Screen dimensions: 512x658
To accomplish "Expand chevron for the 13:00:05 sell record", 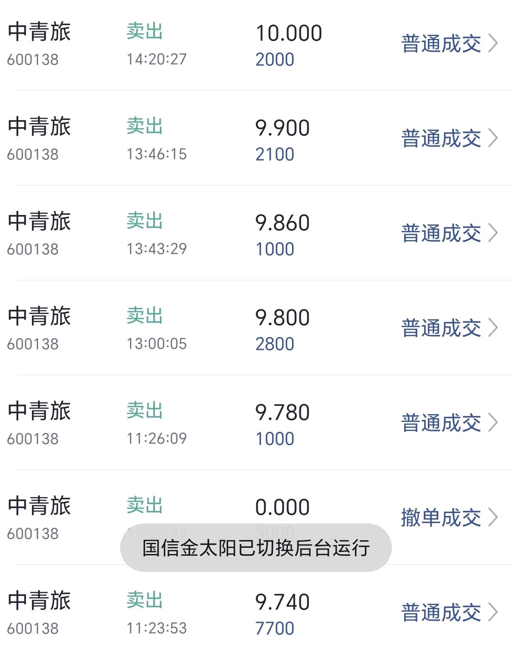I will click(493, 328).
